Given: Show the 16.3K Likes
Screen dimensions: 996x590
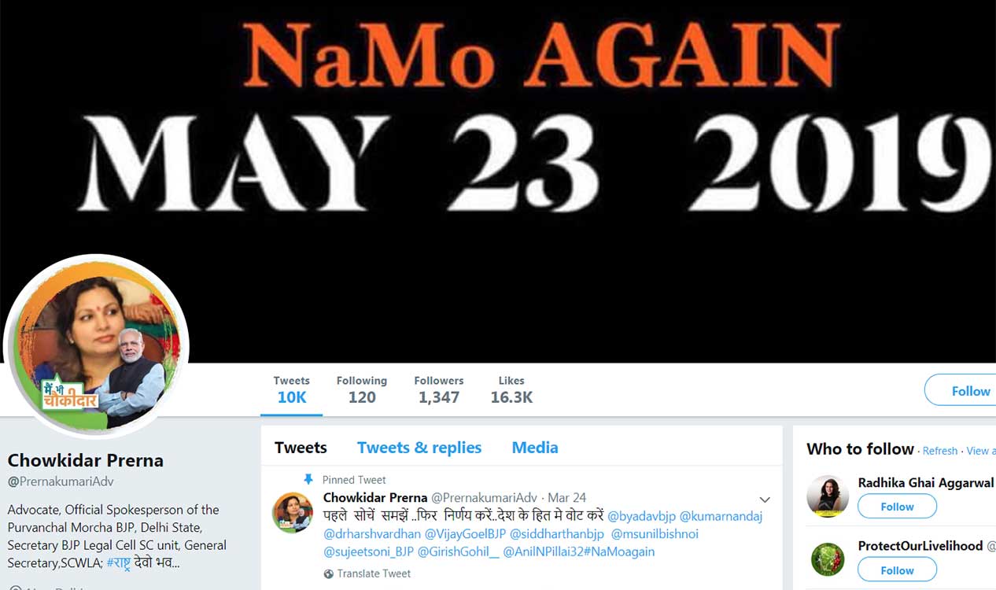Looking at the screenshot, I should (x=511, y=389).
